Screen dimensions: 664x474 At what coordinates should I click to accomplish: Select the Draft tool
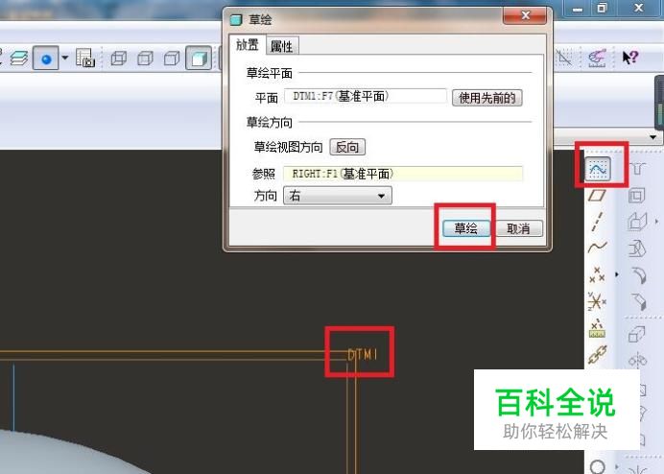coord(637,249)
